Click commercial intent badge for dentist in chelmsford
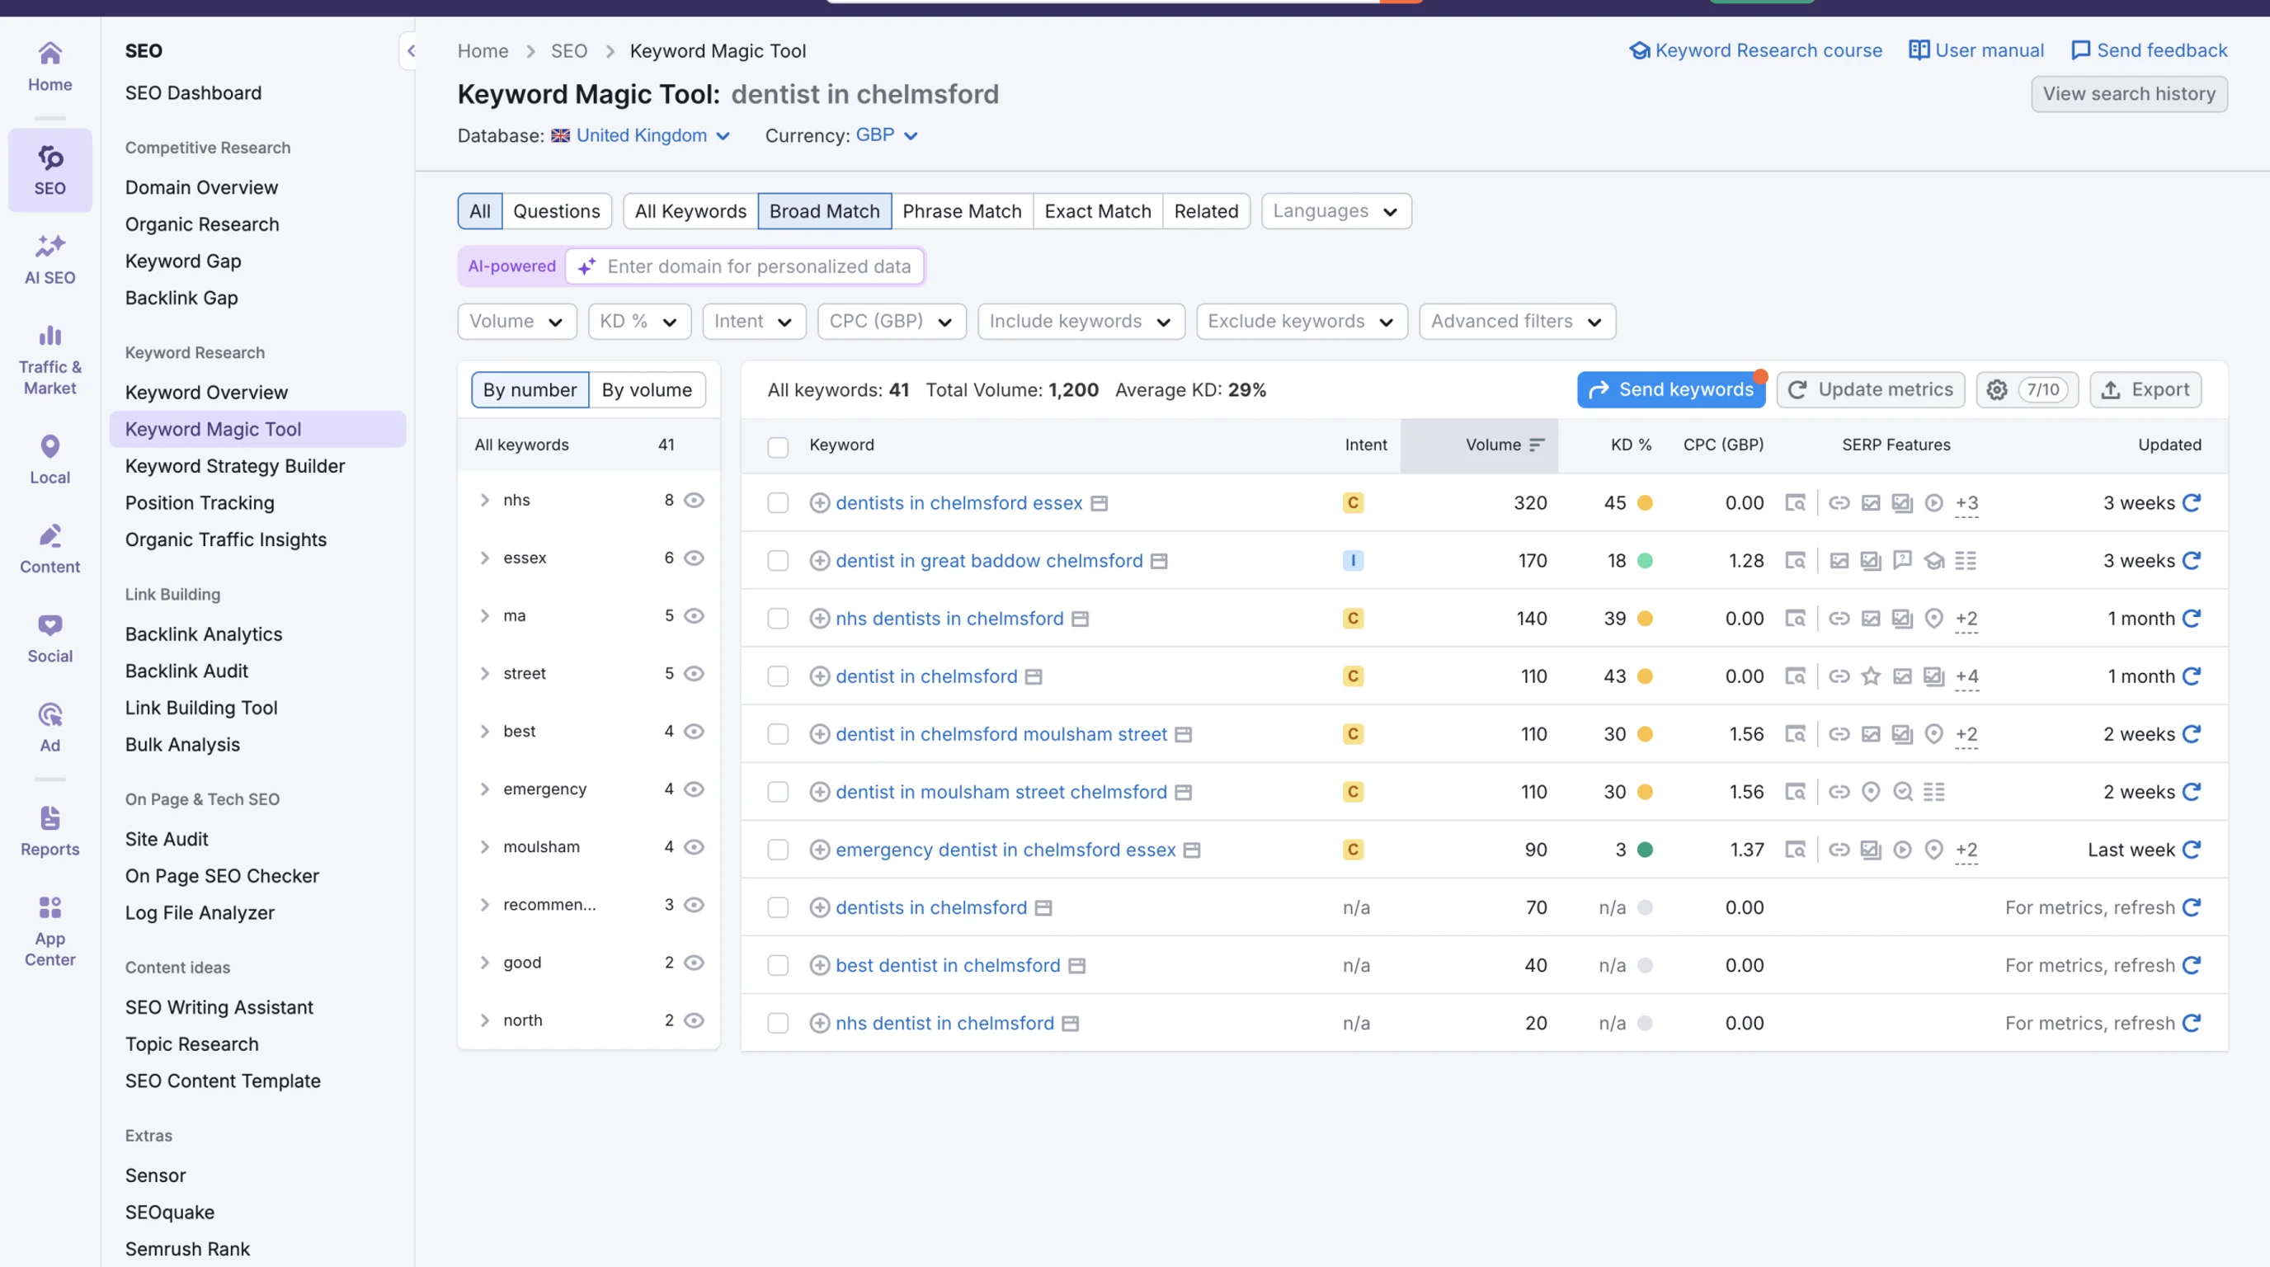Image resolution: width=2270 pixels, height=1267 pixels. (1353, 676)
